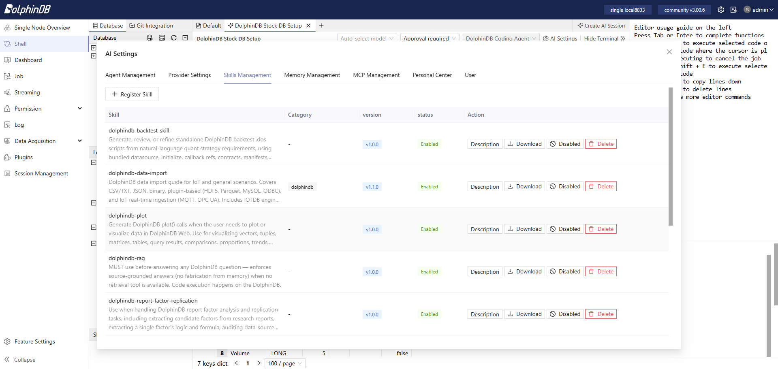Switch to the Memory Management tab
The width and height of the screenshot is (778, 369).
click(x=312, y=75)
